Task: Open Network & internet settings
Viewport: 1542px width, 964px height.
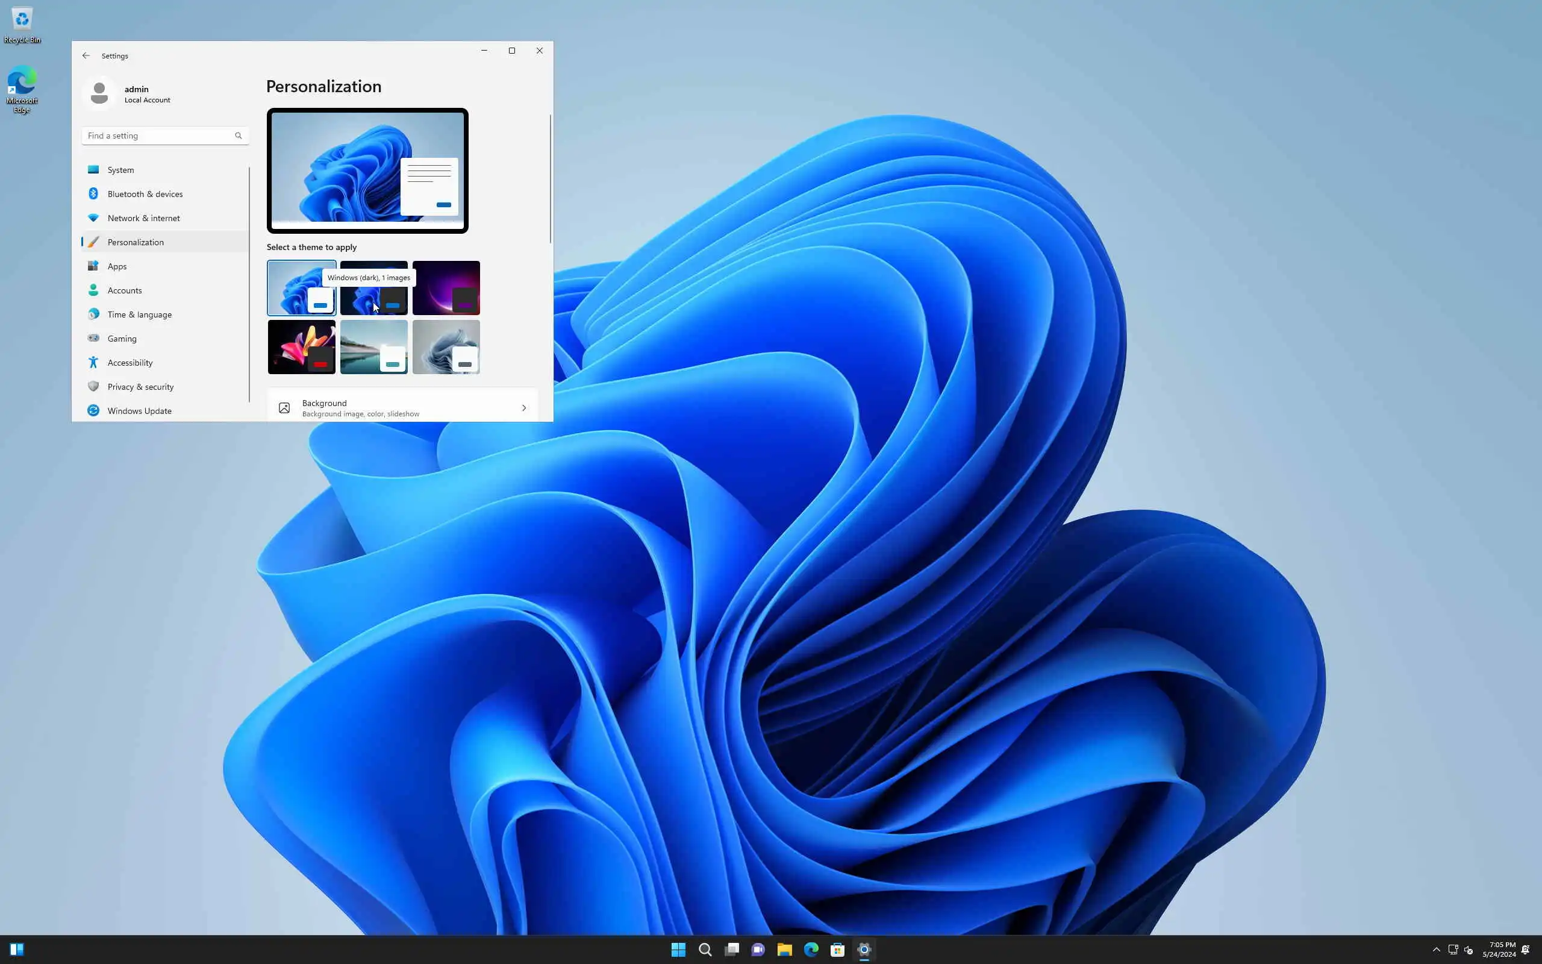Action: (143, 218)
